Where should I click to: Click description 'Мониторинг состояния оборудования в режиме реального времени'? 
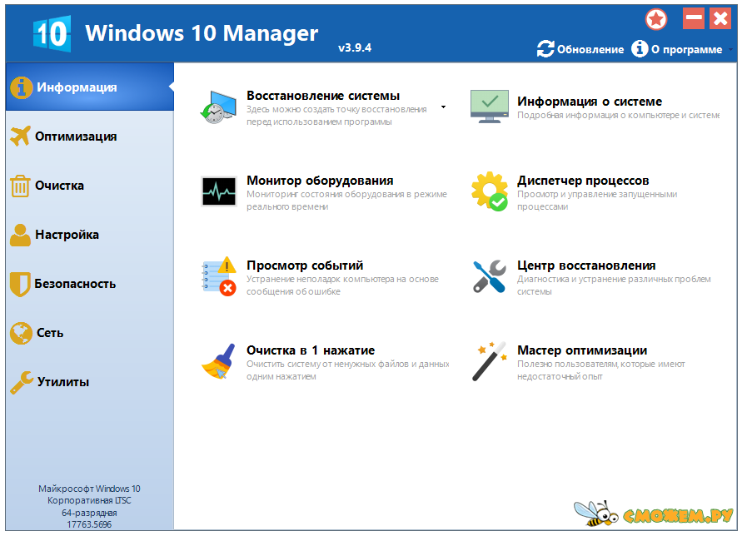click(347, 201)
